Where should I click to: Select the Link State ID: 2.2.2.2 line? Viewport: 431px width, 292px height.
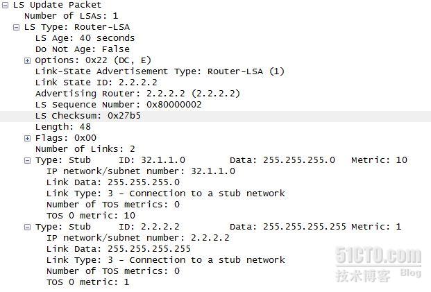[96, 83]
